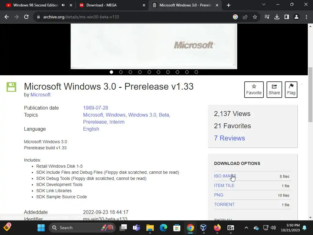
Task: Open Google Chrome taskbar icon
Action: (x=190, y=228)
